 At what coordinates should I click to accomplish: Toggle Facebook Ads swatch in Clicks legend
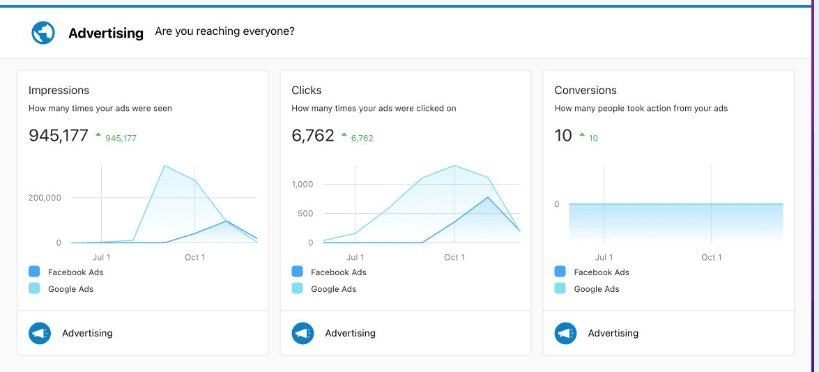[x=298, y=272]
